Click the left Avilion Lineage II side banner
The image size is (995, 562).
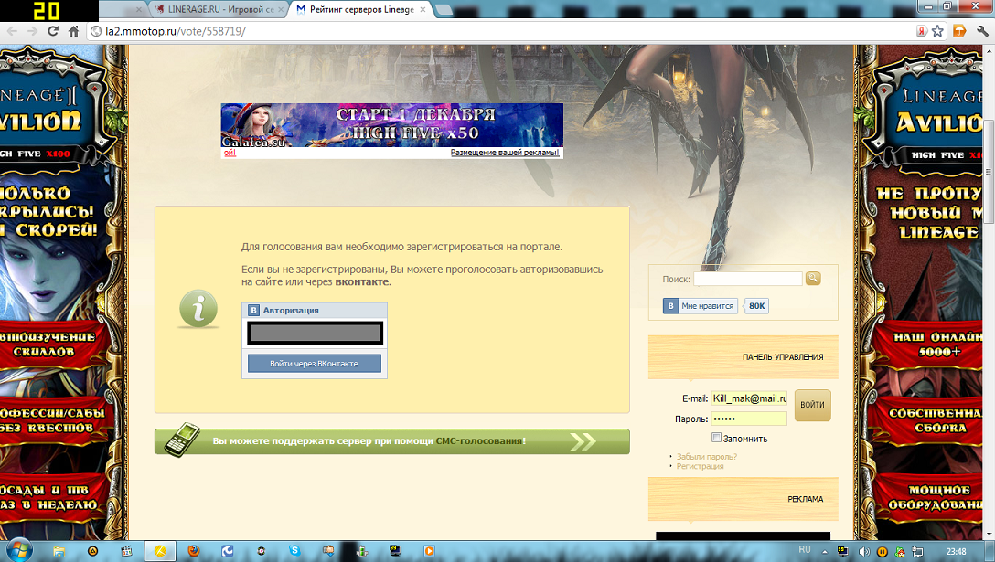point(63,292)
